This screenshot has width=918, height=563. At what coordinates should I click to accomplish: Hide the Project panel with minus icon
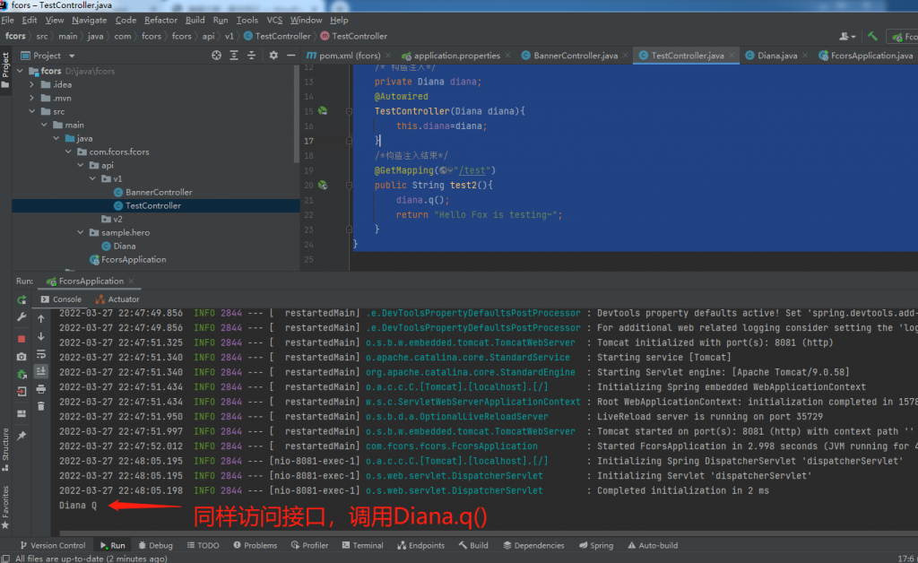291,56
